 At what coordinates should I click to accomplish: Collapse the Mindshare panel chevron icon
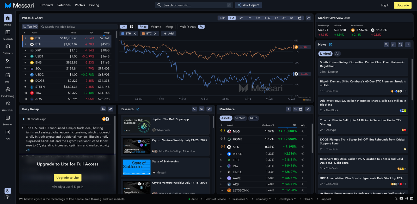point(288,109)
